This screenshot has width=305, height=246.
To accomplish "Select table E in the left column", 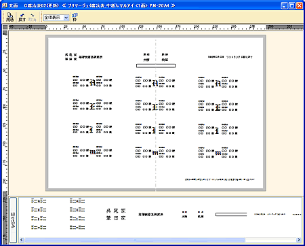I will point(92,105).
